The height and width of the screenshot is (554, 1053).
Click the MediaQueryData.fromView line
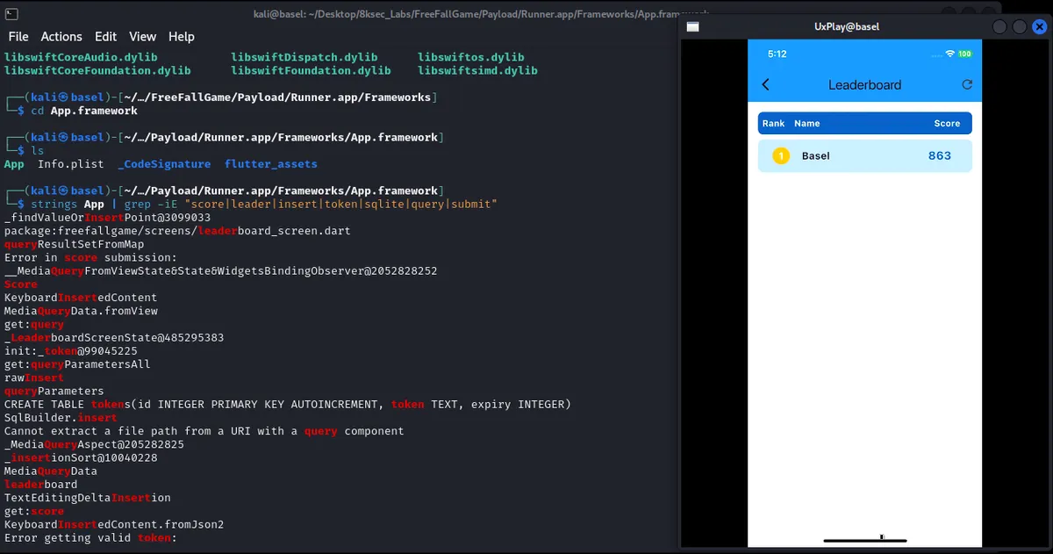click(x=81, y=311)
